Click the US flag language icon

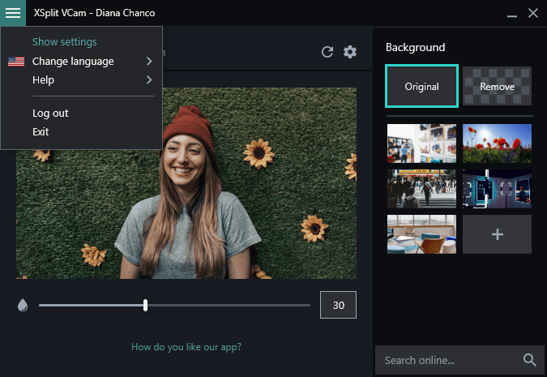tap(16, 62)
